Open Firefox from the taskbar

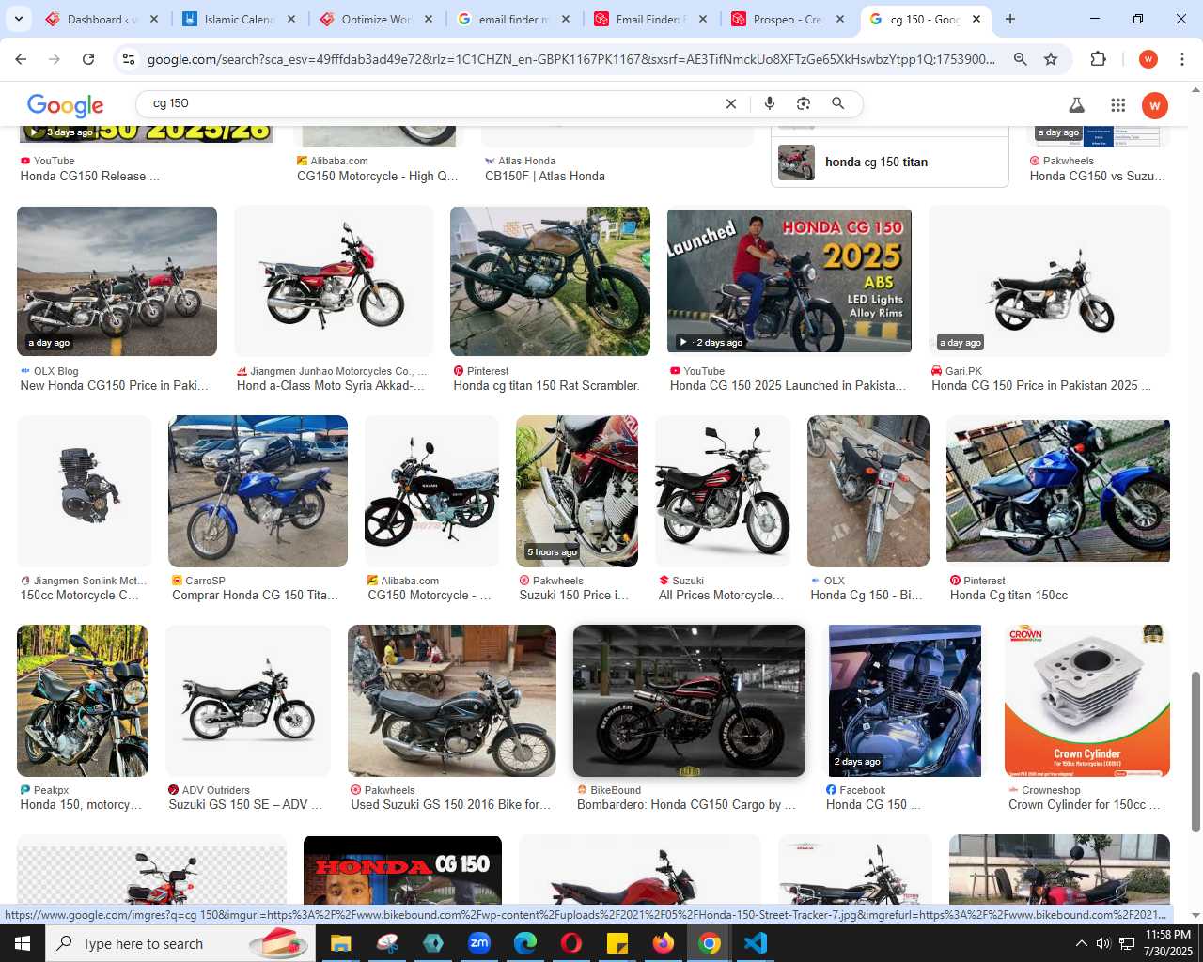[x=664, y=943]
